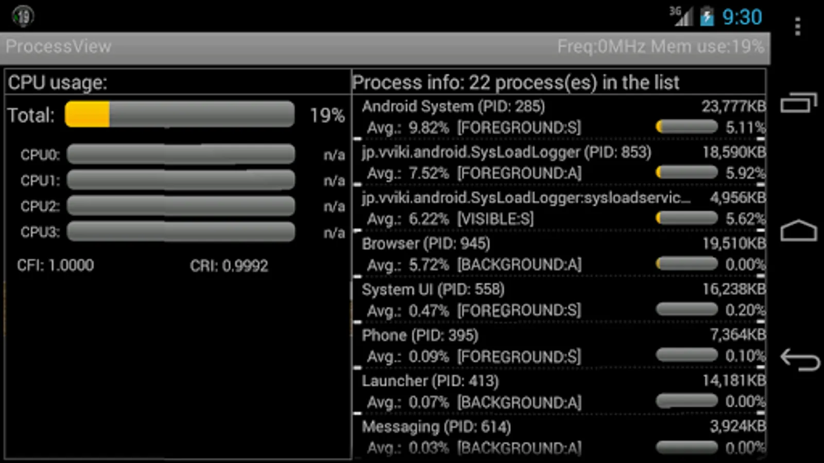The height and width of the screenshot is (463, 824).
Task: Tap the Avg.: 0.07% [BACKGROUND:A] line
Action: [474, 402]
